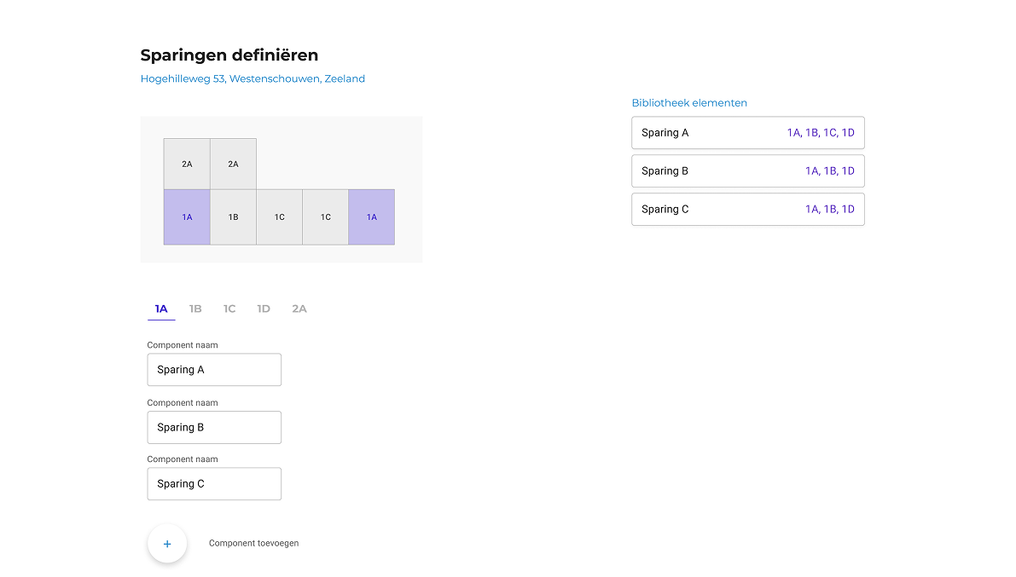Select the 1A tab below the floor plan
The image size is (1016, 577).
pyautogui.click(x=161, y=309)
